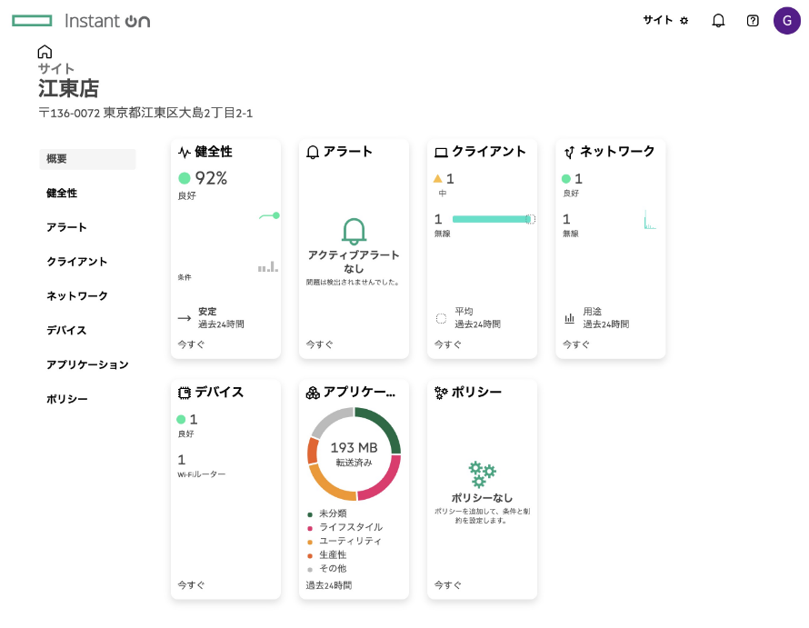Click the アラート card bell icon
Screen dimensions: 809x628
click(x=313, y=152)
